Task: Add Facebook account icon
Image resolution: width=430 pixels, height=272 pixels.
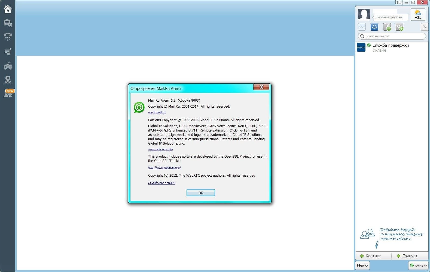Action: (387, 27)
